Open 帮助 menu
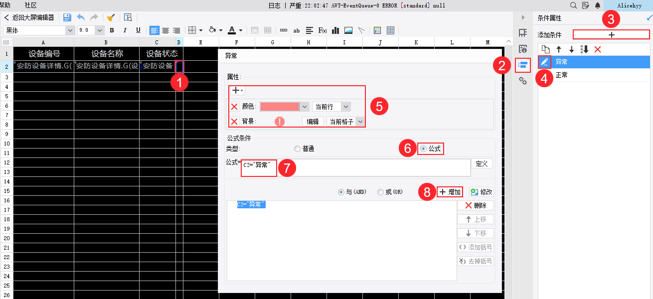Image resolution: width=653 pixels, height=299 pixels. 5,5
